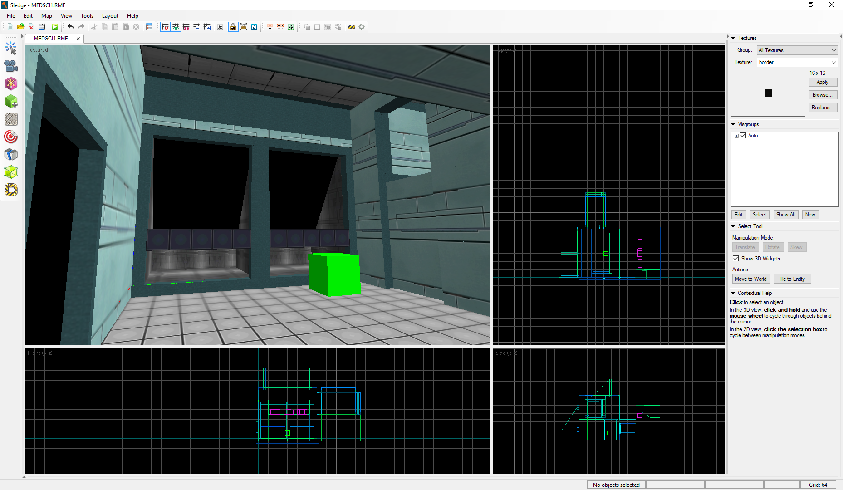Hide unselected objects toolbar icon
This screenshot has width=843, height=490.
click(280, 27)
